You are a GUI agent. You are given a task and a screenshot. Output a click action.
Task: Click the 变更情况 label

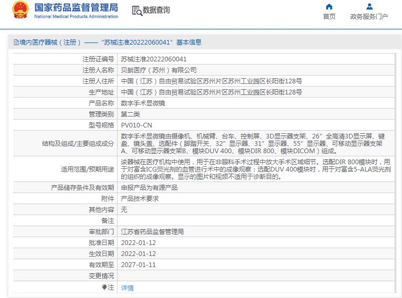101,276
